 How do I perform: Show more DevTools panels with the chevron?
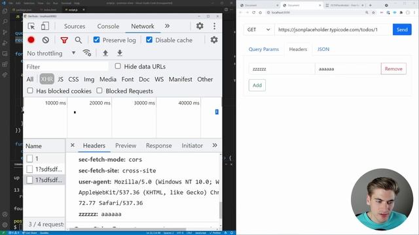(168, 26)
